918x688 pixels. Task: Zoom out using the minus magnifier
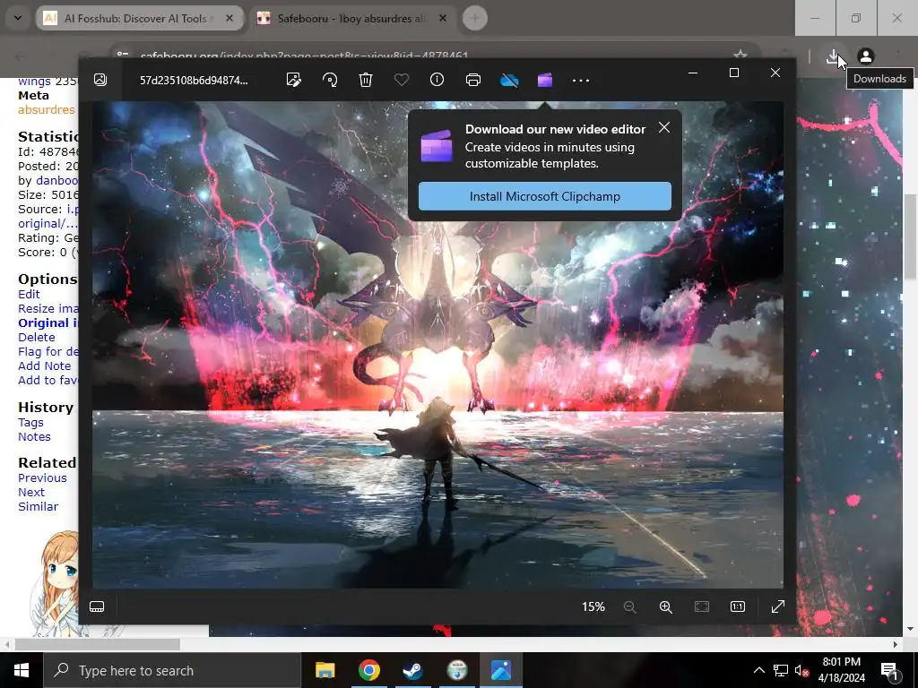tap(630, 606)
